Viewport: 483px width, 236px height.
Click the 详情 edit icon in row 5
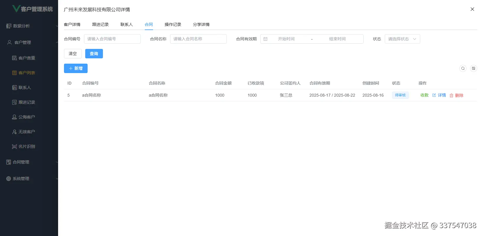click(x=434, y=95)
